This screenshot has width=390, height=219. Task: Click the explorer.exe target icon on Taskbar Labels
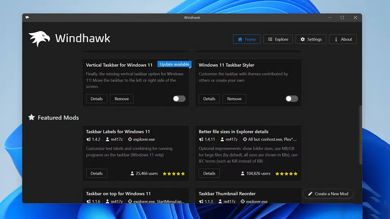click(130, 140)
